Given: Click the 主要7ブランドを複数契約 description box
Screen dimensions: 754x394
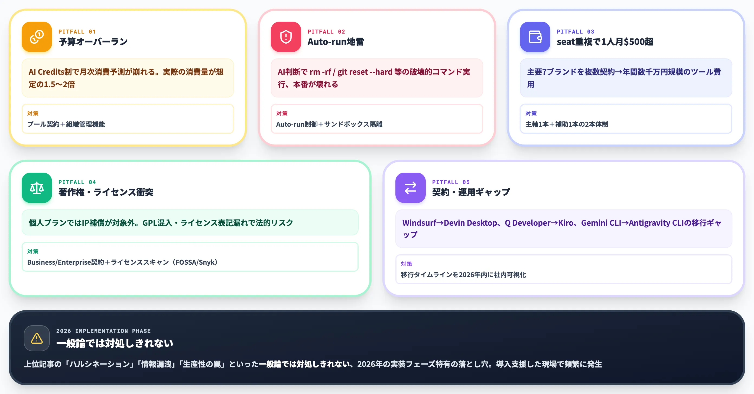Looking at the screenshot, I should coord(626,78).
